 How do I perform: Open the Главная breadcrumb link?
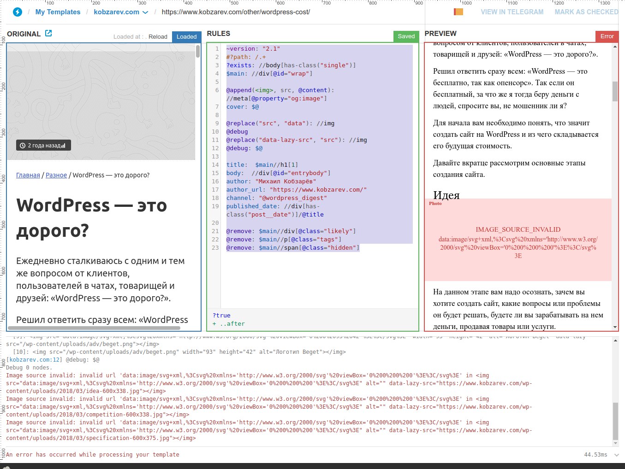click(28, 175)
